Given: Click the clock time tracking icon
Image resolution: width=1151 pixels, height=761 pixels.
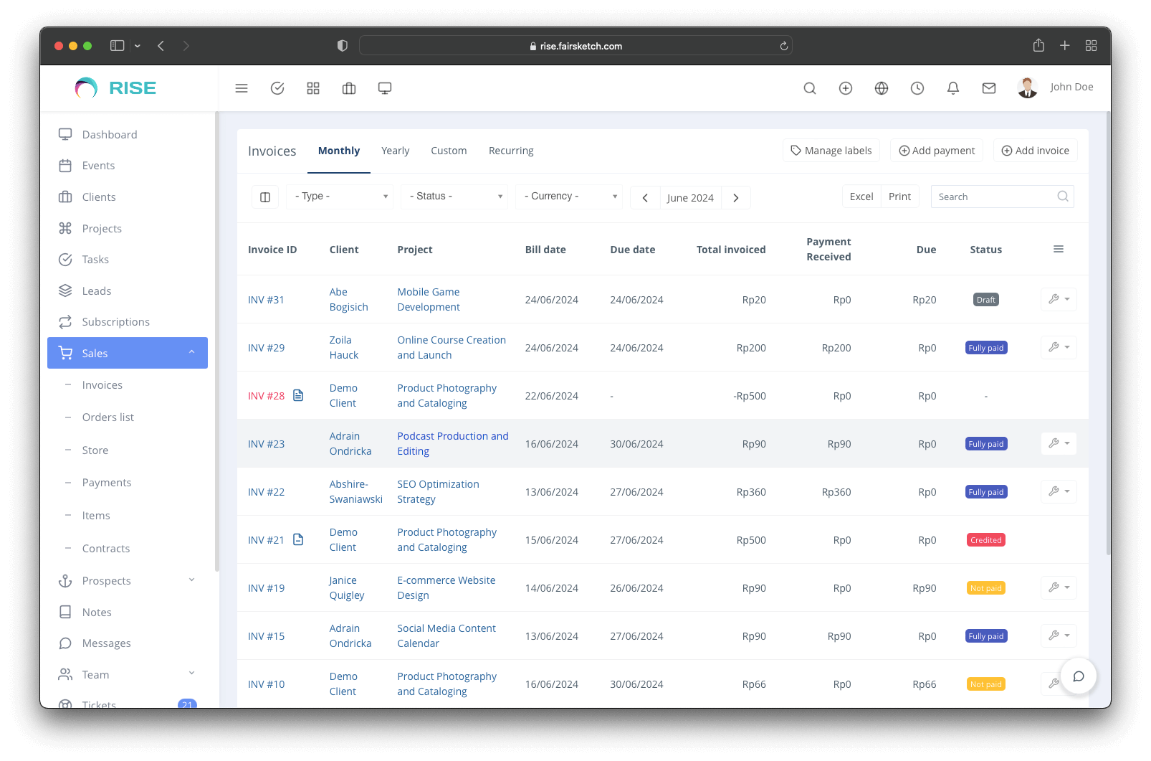Looking at the screenshot, I should pyautogui.click(x=917, y=88).
